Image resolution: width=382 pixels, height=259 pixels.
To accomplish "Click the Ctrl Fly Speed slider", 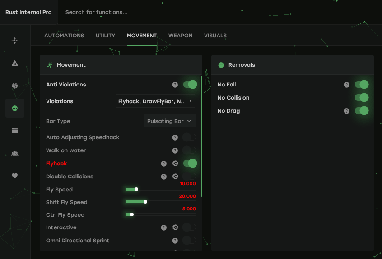I will click(x=161, y=214).
